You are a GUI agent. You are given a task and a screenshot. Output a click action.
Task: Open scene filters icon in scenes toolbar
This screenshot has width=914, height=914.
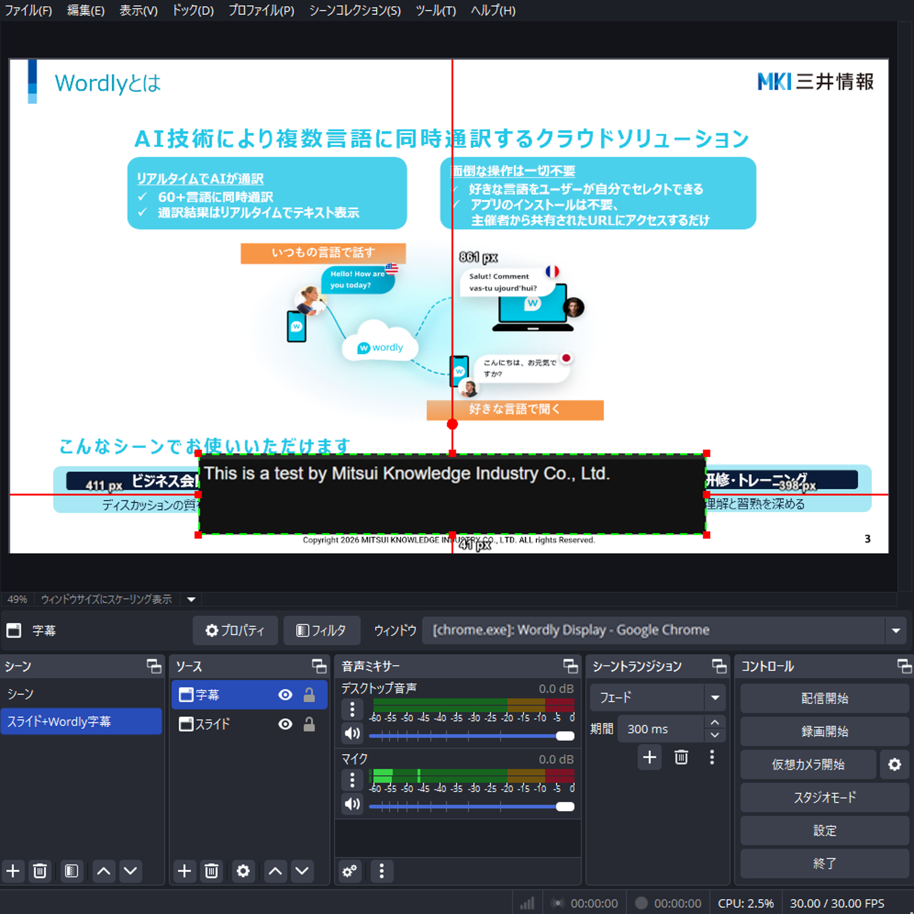(x=71, y=871)
